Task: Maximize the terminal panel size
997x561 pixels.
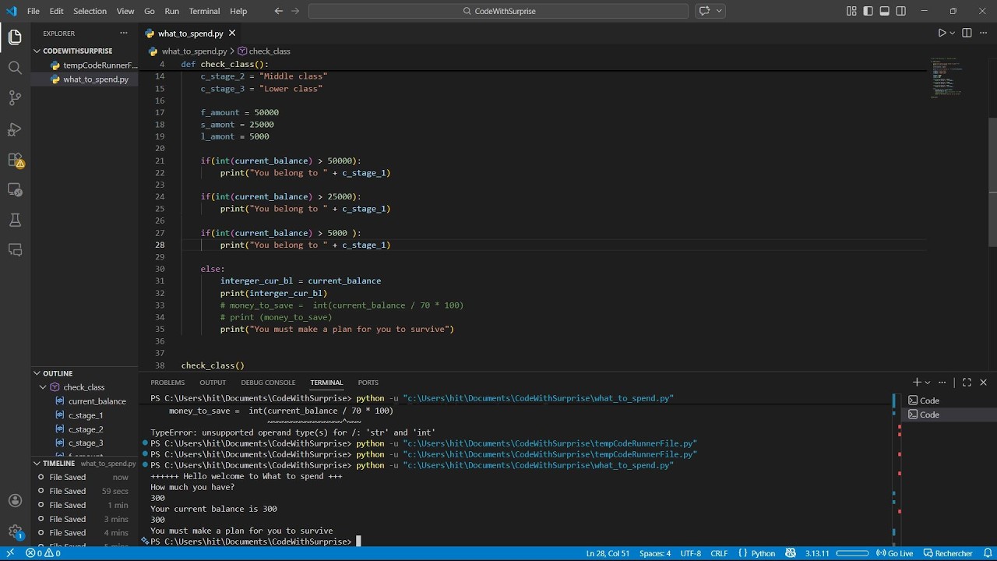Action: [967, 383]
